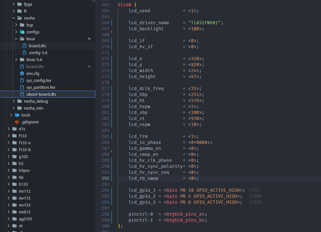Click the open folder icon for linux

[22, 39]
